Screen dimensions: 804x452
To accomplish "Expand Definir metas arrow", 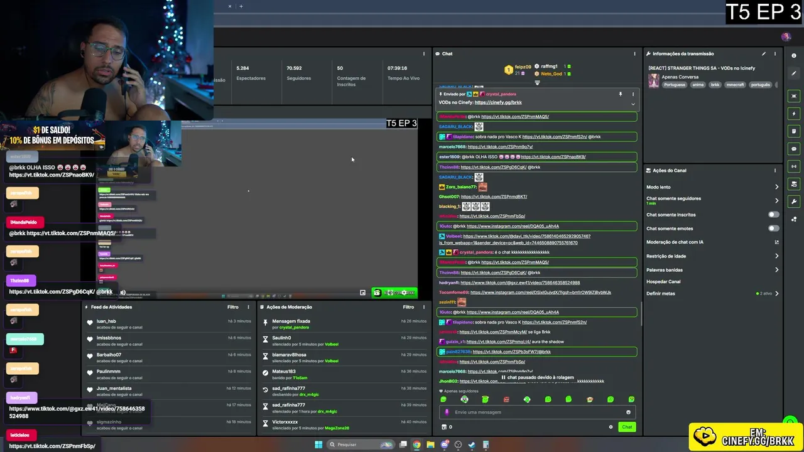I will (x=776, y=293).
